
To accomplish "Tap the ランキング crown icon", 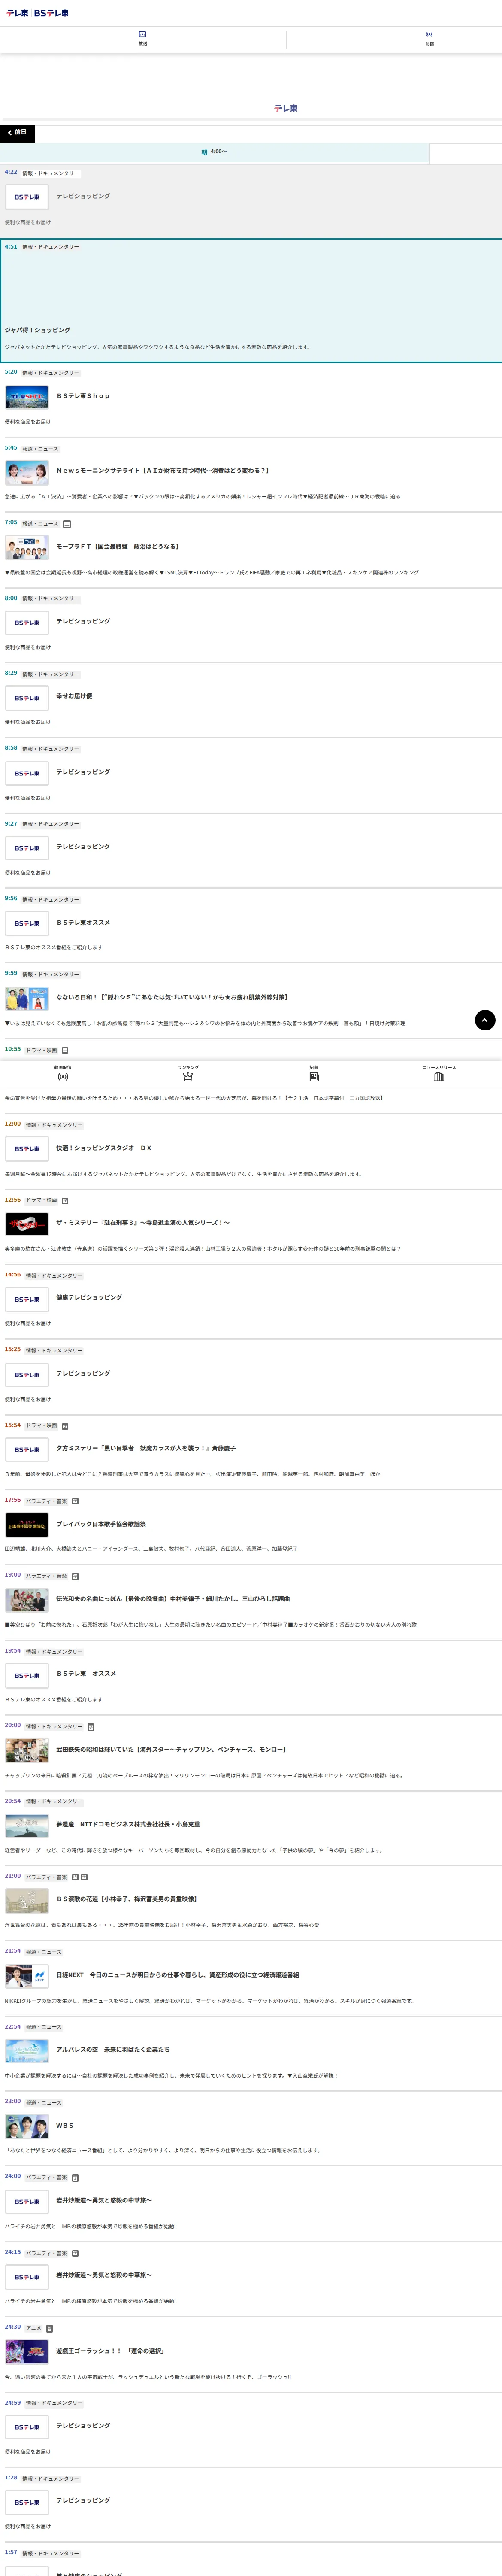I will pos(188,1073).
